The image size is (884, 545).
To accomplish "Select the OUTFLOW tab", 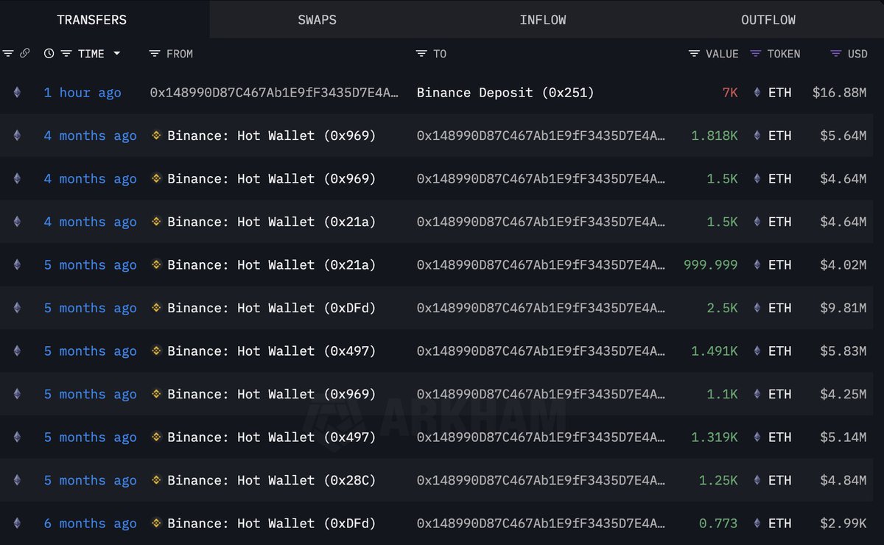I will (768, 19).
